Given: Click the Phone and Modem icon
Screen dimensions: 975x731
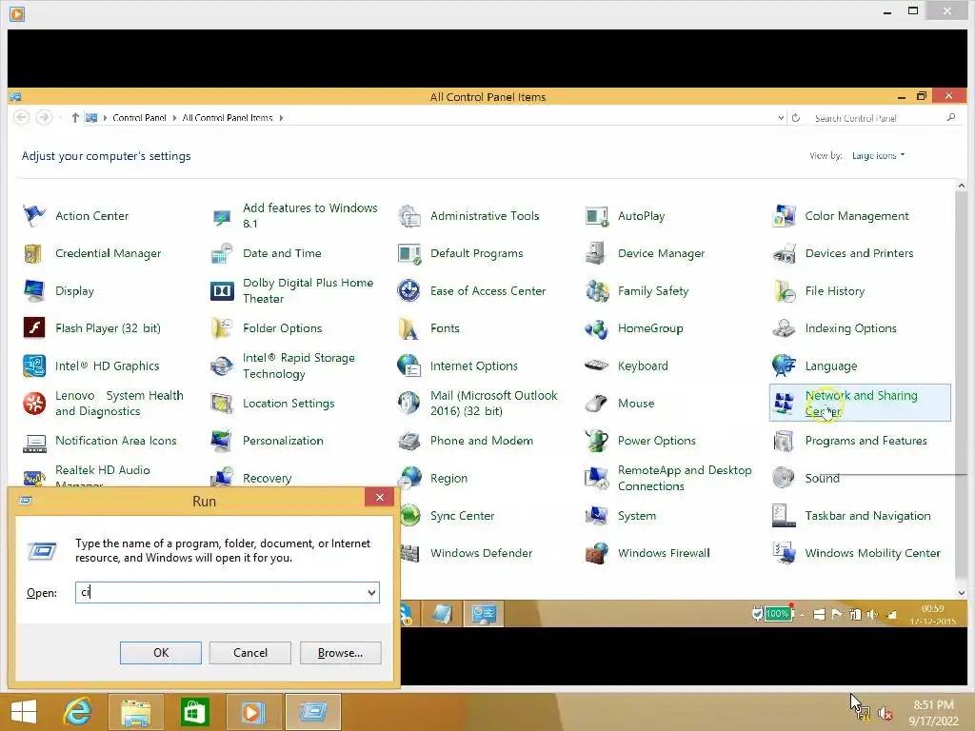Looking at the screenshot, I should tap(409, 441).
